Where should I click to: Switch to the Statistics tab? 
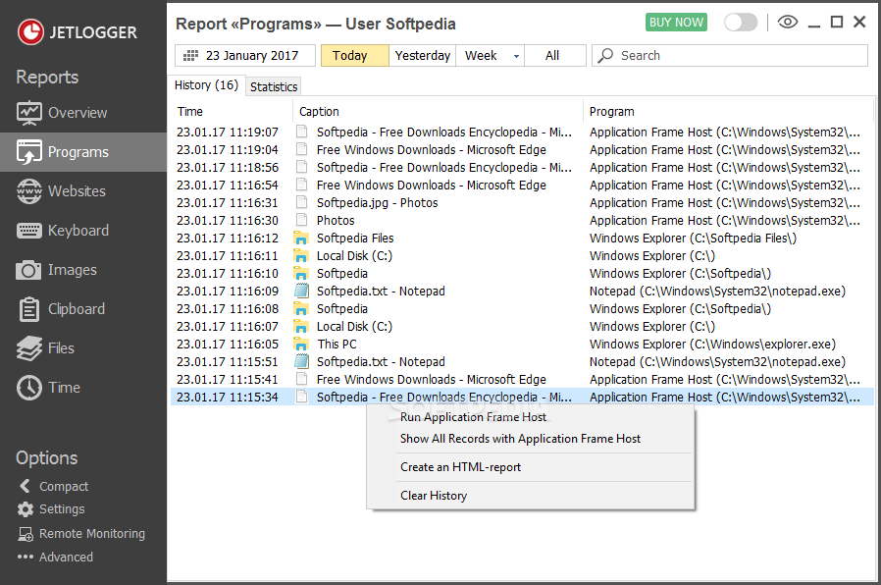[x=274, y=87]
